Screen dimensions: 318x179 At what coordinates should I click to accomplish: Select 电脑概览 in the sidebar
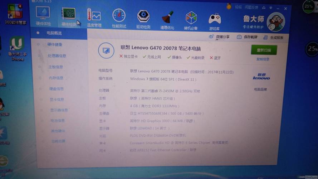[54, 33]
